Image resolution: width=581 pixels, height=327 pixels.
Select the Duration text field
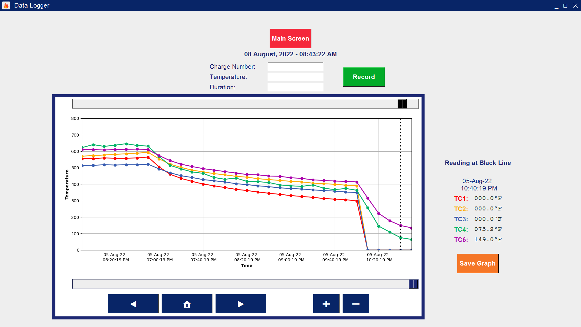coord(295,87)
